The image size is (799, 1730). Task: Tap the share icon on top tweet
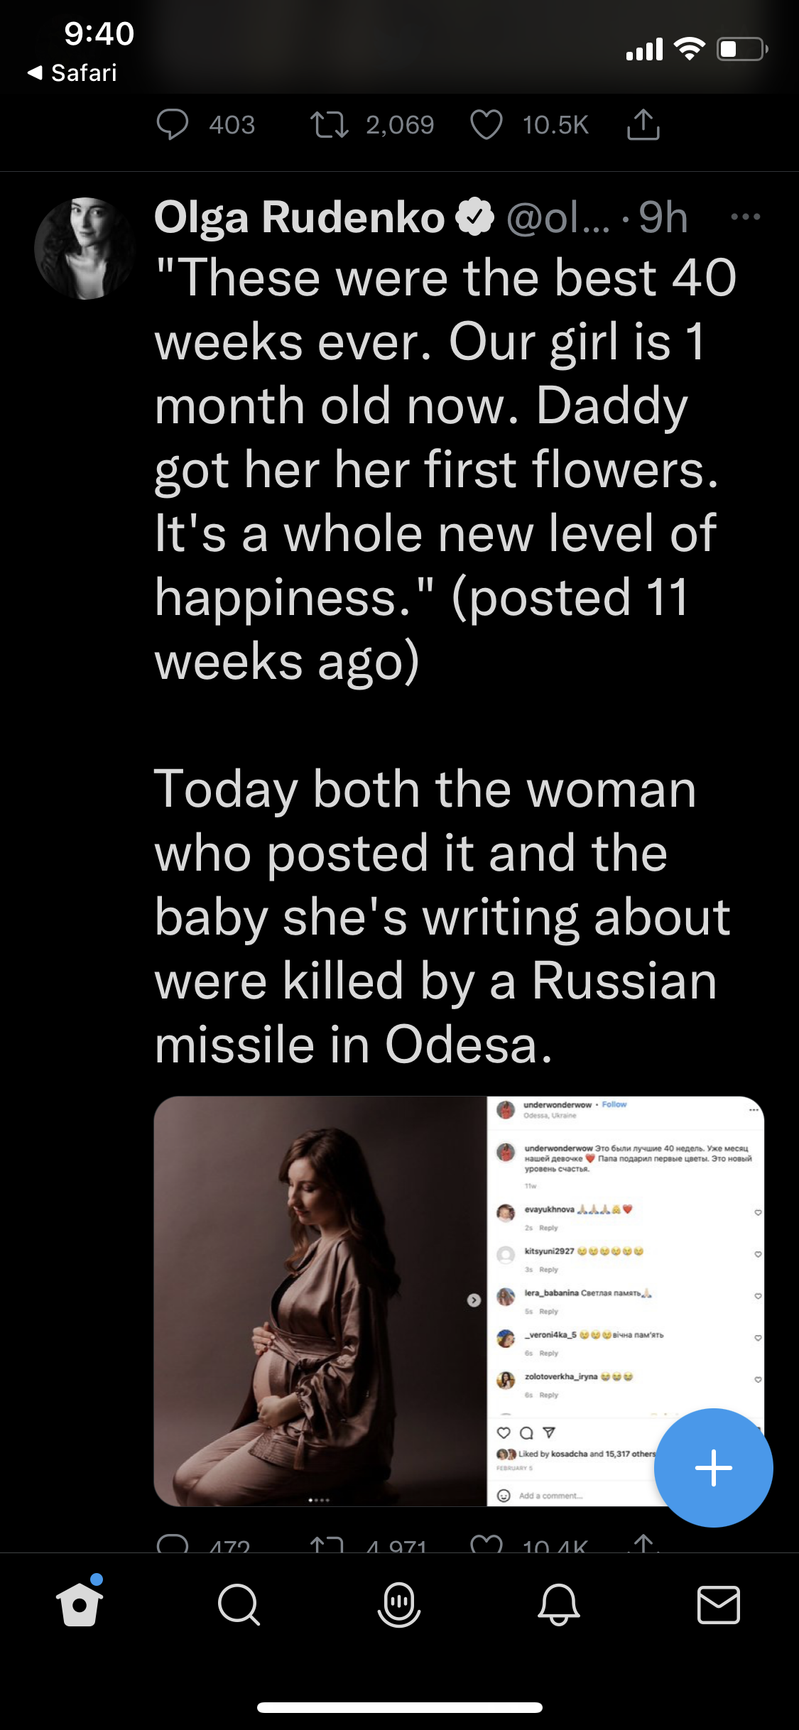click(643, 125)
